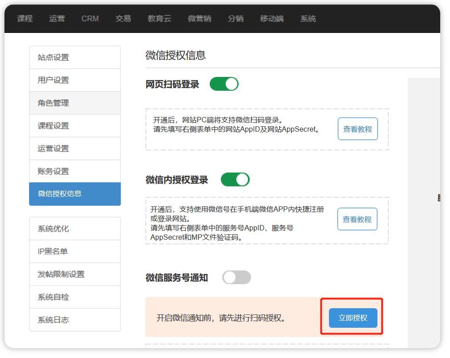View tutorial for 微信内授权登录 section
The image size is (450, 358).
357,219
